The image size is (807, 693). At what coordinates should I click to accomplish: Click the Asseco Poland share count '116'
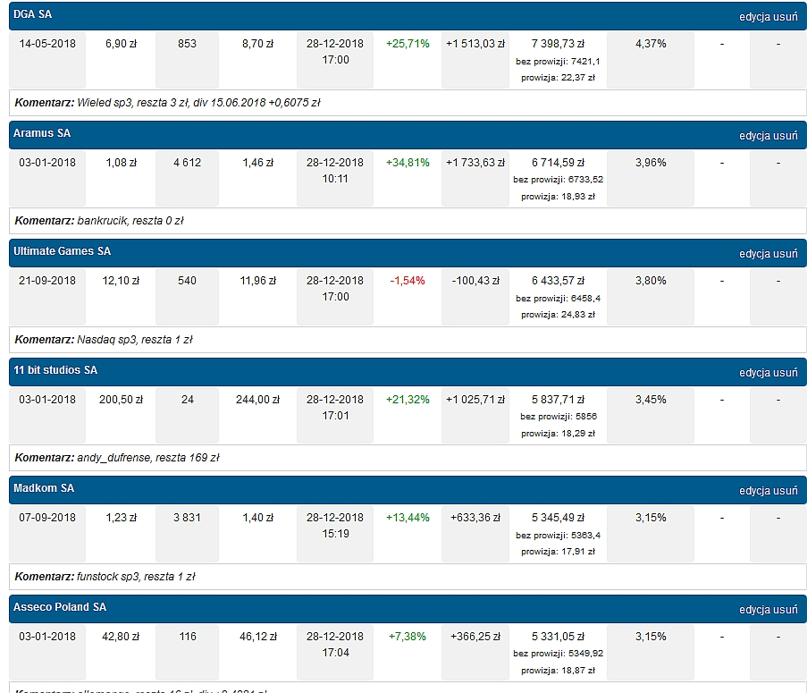188,637
